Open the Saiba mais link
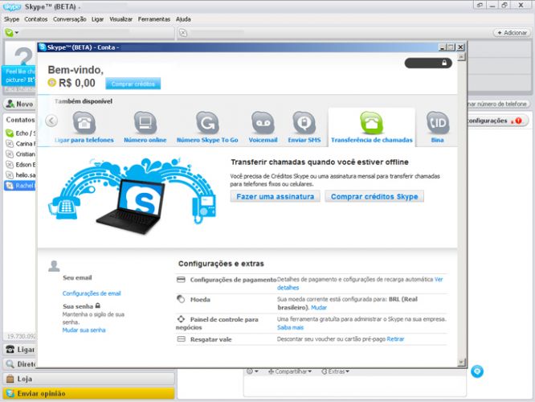The image size is (535, 402). (290, 327)
